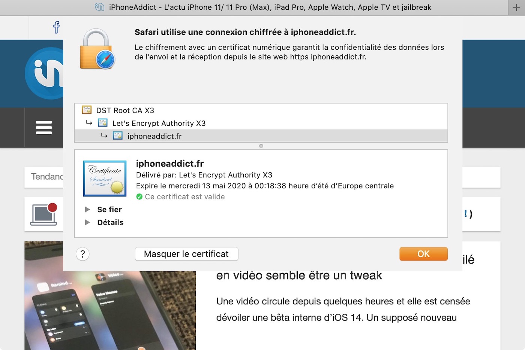The height and width of the screenshot is (350, 525).
Task: Click the iPhoneAddict favicon in the tab title
Action: (x=99, y=7)
